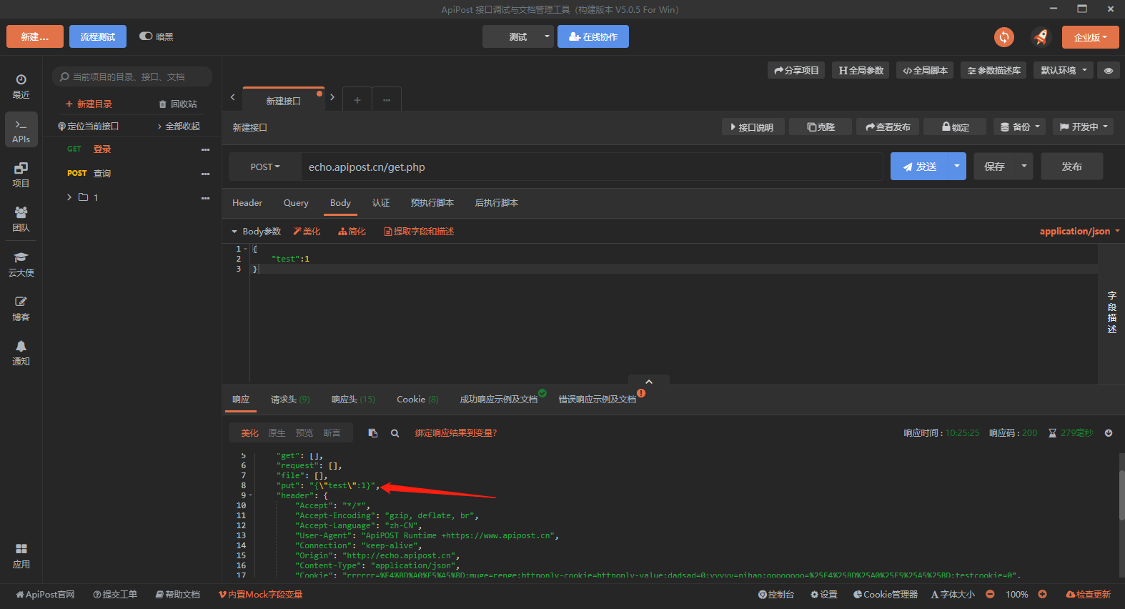Go to next tab with right chevron
Viewport: 1125px width, 609px height.
point(332,97)
